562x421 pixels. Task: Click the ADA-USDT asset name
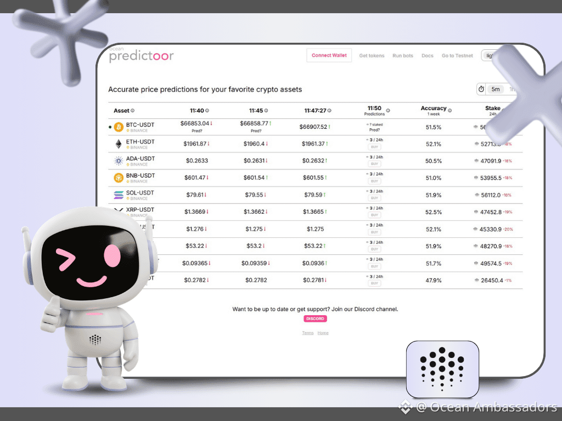(140, 158)
